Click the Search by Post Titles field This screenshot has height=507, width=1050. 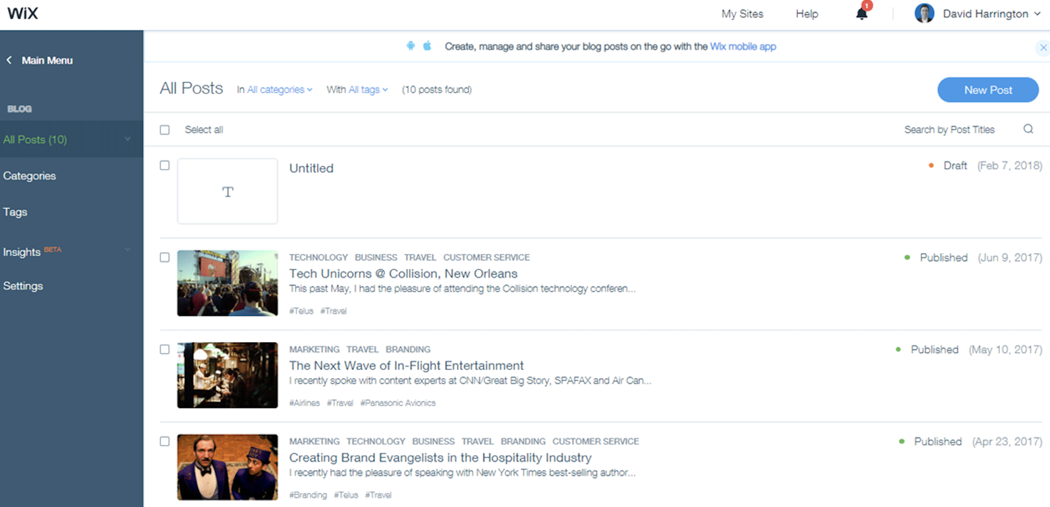(949, 130)
